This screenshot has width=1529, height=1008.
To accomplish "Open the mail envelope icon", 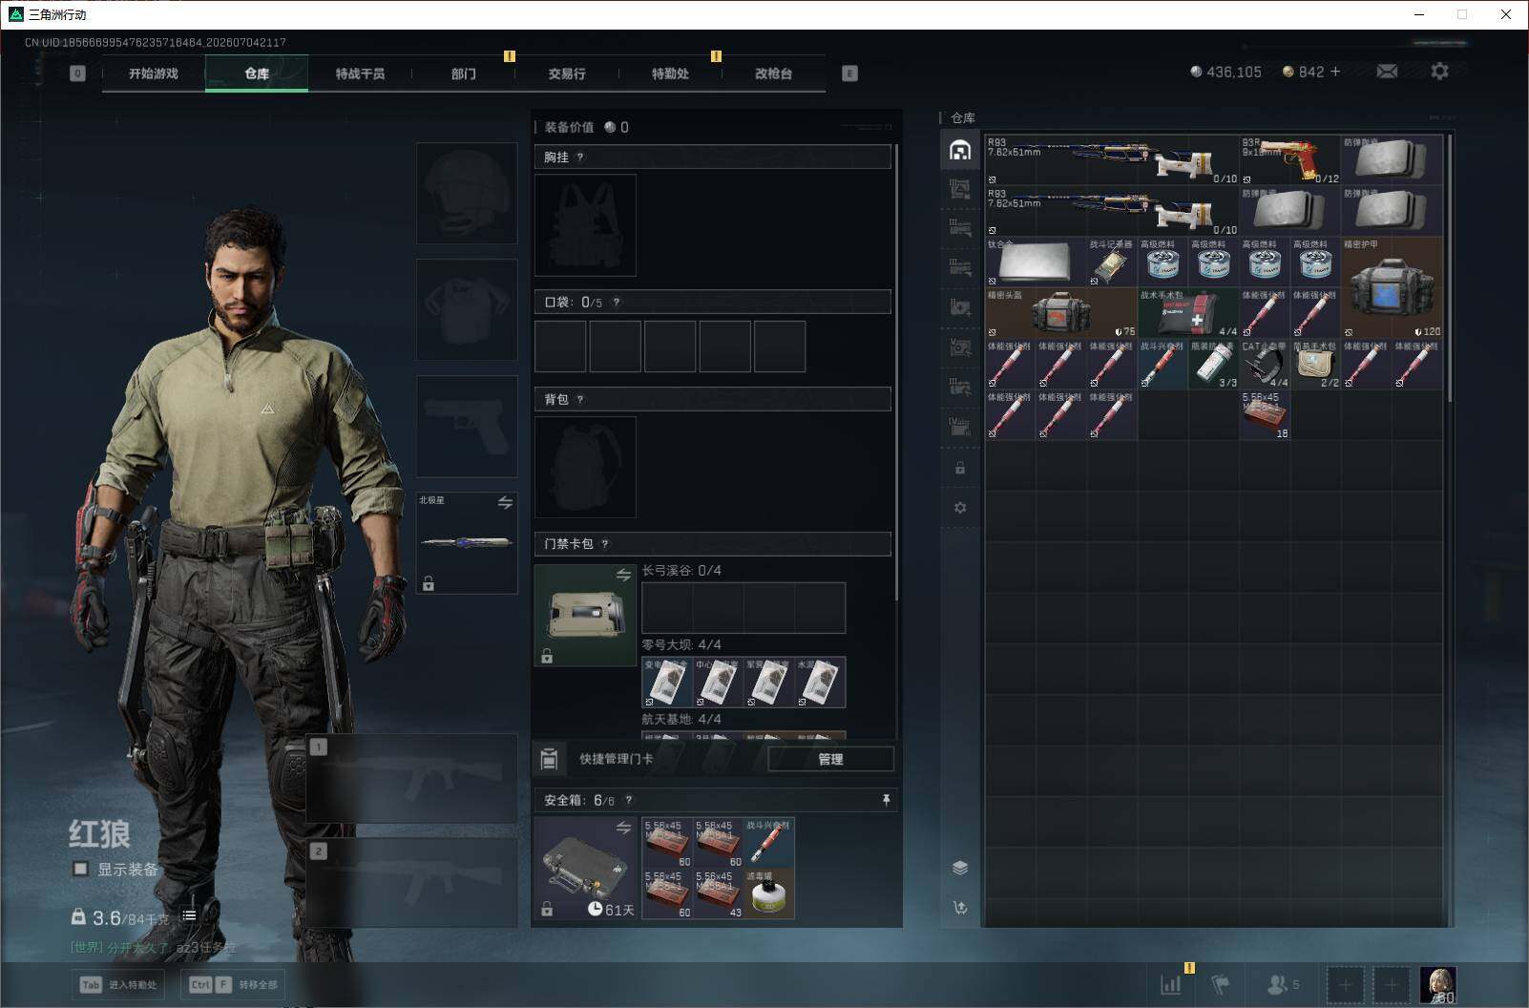I will pyautogui.click(x=1387, y=72).
